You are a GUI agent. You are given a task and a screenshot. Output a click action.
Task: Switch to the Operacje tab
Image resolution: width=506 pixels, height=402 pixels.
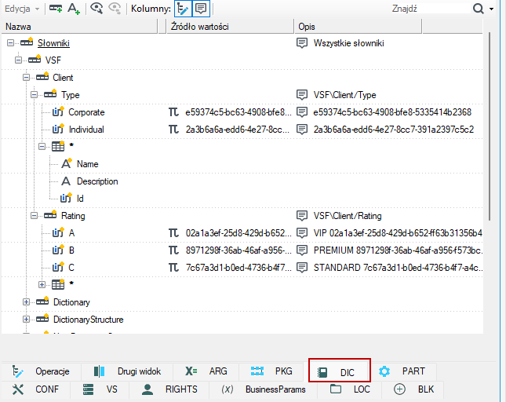click(x=41, y=371)
